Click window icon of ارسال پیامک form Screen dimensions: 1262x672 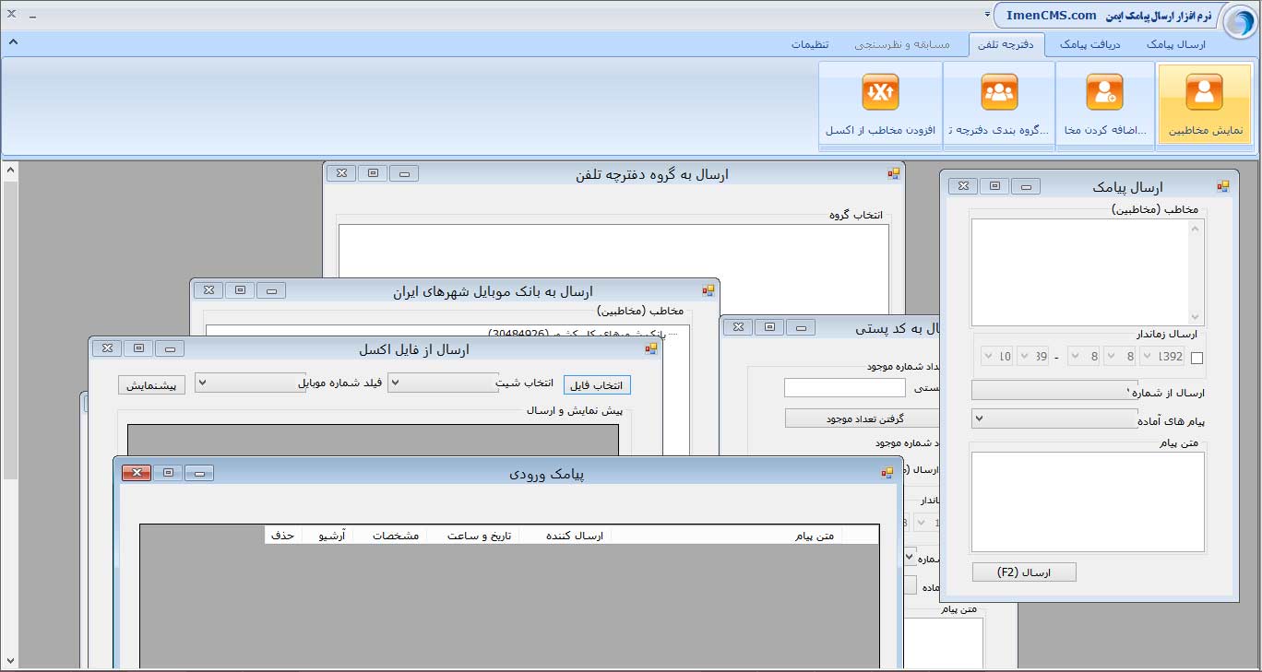point(1223,186)
